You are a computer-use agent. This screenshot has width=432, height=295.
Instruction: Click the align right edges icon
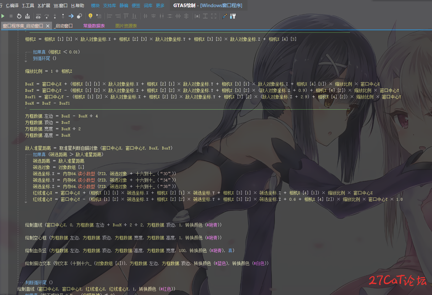pos(118,16)
